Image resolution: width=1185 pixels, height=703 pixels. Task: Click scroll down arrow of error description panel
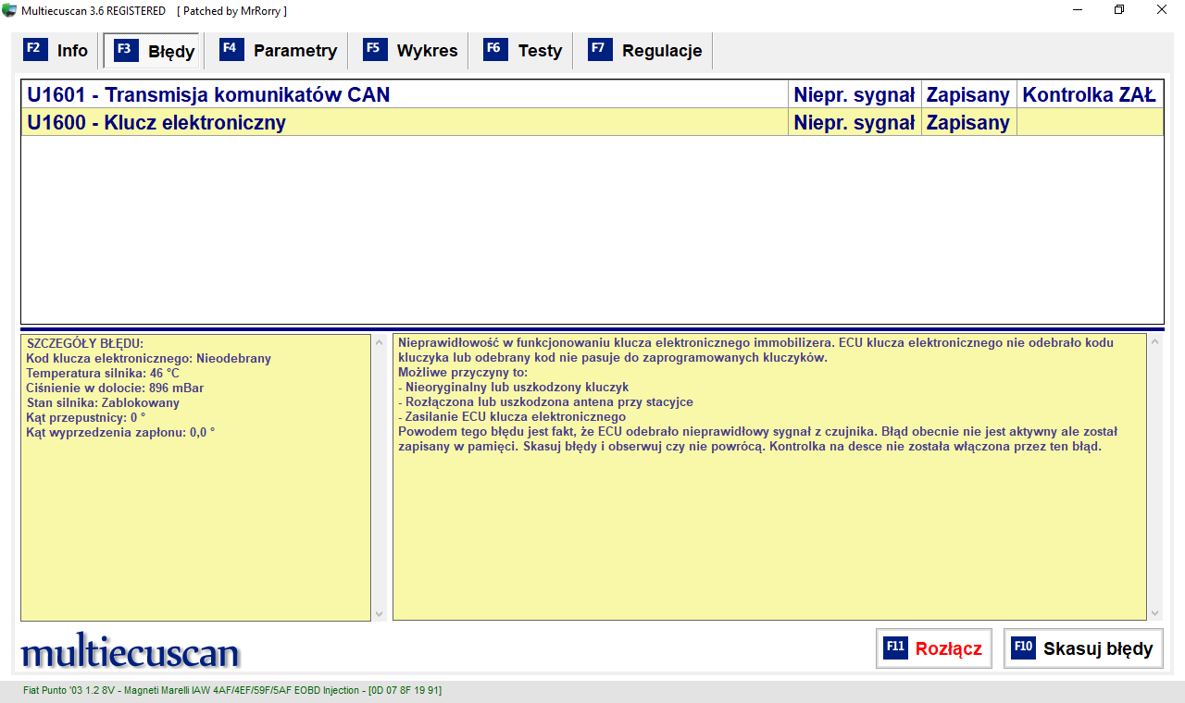coord(1154,613)
